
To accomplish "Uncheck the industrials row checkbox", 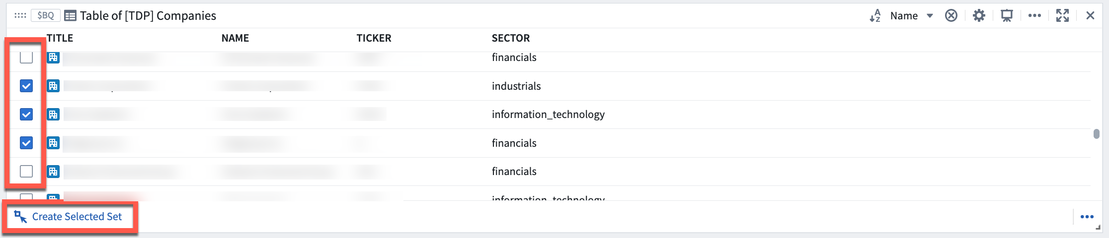I will point(26,86).
